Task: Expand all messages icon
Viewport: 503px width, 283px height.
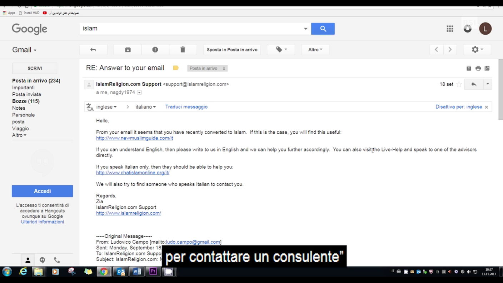Action: (x=469, y=68)
